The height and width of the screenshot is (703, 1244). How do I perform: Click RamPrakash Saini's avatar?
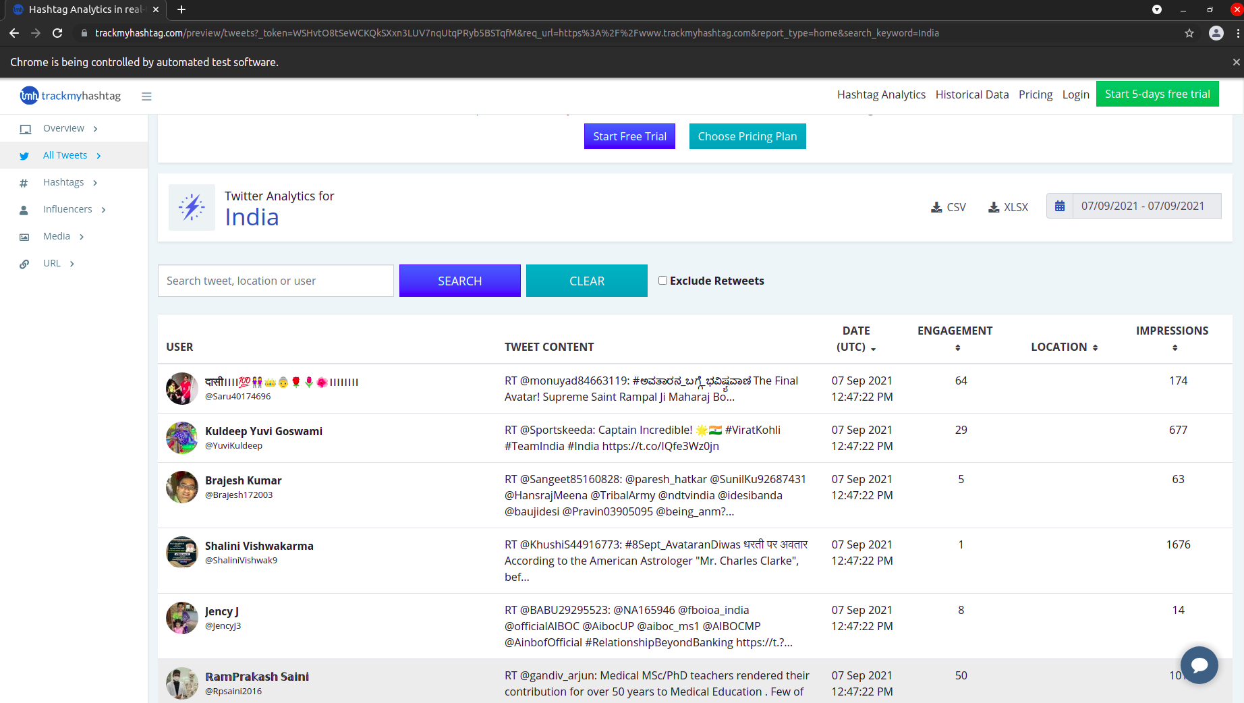click(x=182, y=683)
